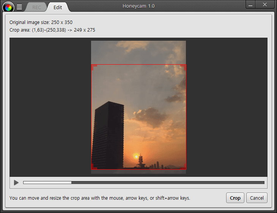The height and width of the screenshot is (213, 277).
Task: Click the bottom-right red crop handle
Action: [184, 167]
